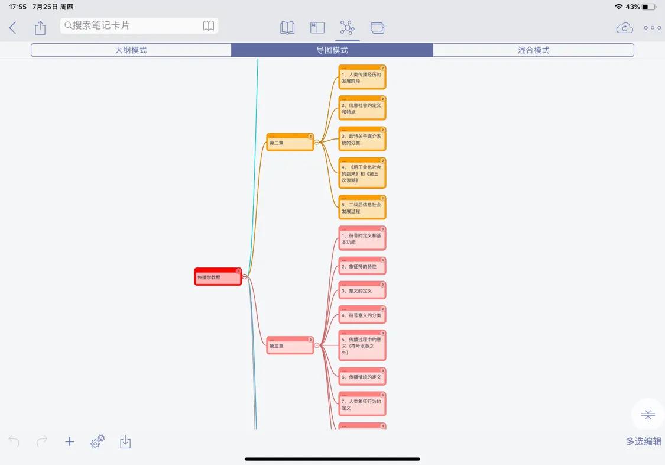The image size is (665, 465).
Task: Tap the back arrow to leave the map
Action: [12, 27]
